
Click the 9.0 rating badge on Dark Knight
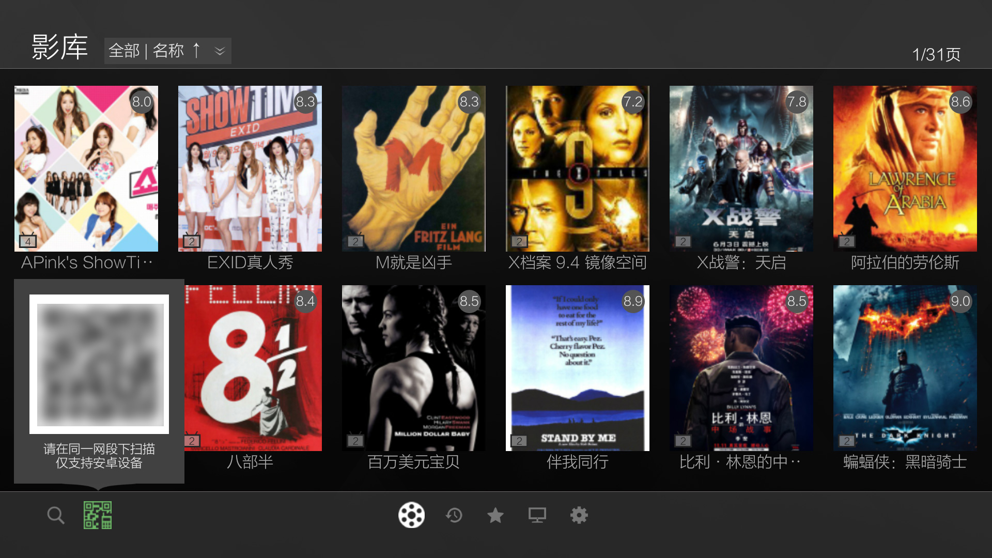point(960,301)
